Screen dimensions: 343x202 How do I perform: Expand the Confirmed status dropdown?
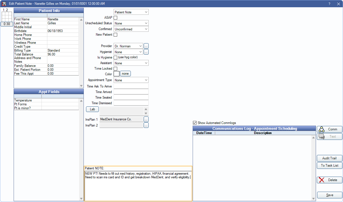[131, 29]
